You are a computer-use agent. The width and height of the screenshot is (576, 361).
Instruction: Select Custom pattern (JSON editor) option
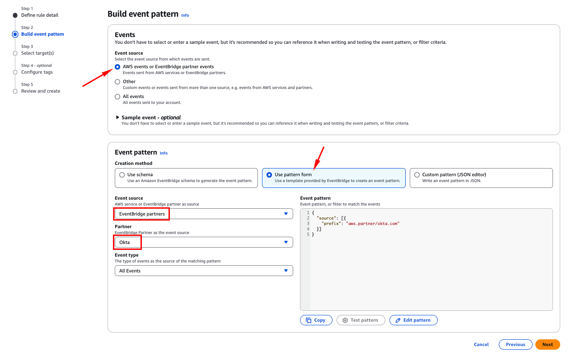[x=481, y=178]
